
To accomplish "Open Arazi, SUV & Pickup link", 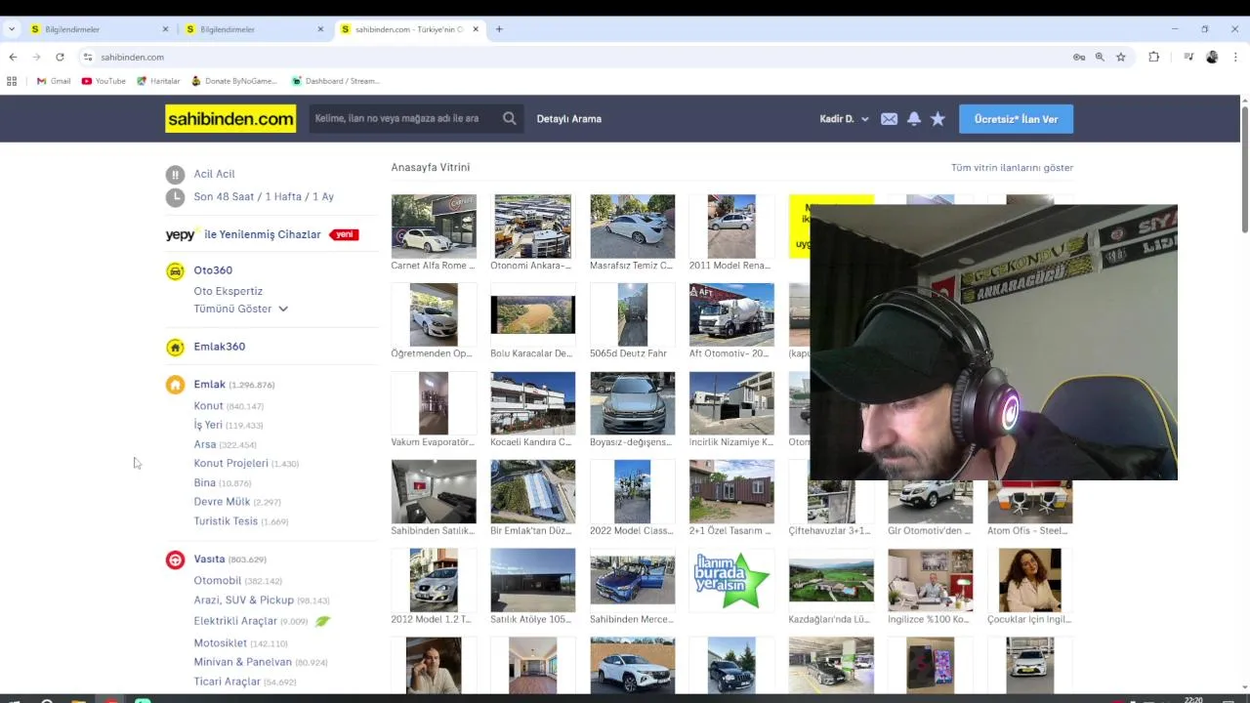I will click(243, 600).
